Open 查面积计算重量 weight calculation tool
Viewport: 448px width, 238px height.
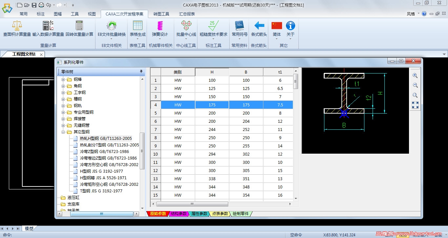click(17, 28)
